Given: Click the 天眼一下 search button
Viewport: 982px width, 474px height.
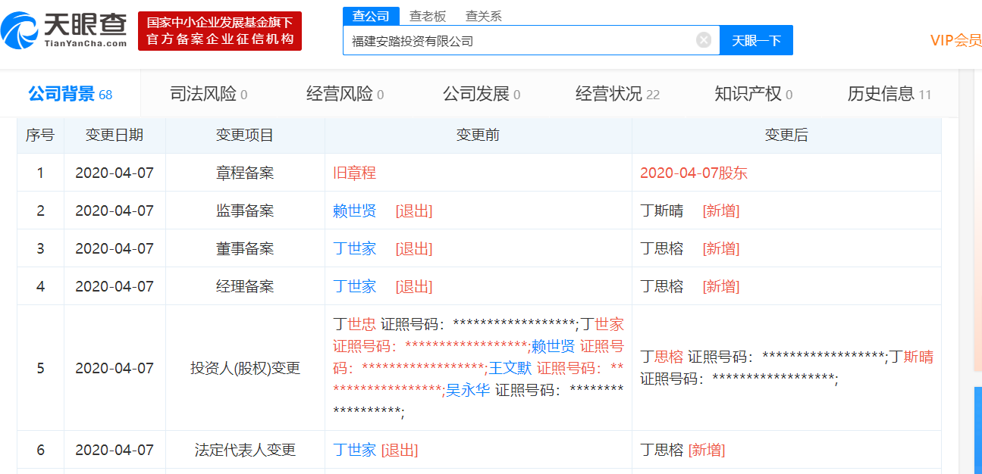Looking at the screenshot, I should (x=756, y=40).
